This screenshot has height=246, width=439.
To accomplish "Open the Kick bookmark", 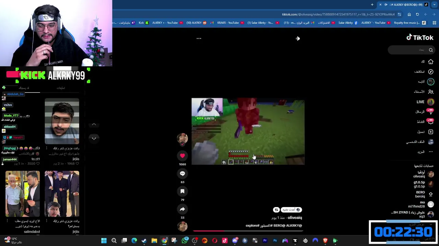I will point(144,23).
